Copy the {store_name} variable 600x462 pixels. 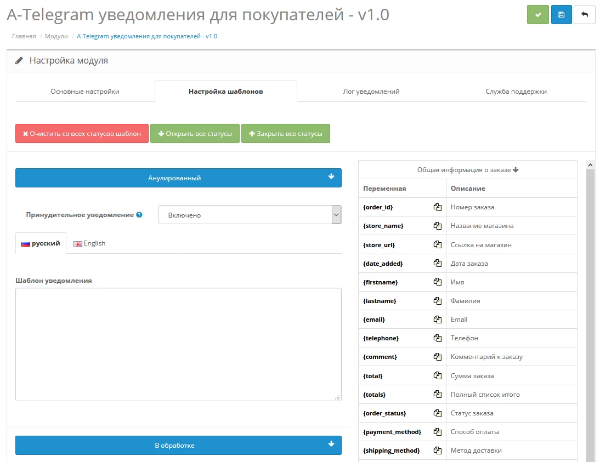pyautogui.click(x=437, y=226)
